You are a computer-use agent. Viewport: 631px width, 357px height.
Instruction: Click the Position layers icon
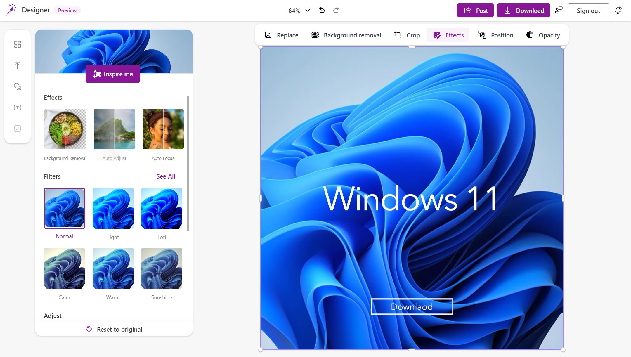pos(482,35)
